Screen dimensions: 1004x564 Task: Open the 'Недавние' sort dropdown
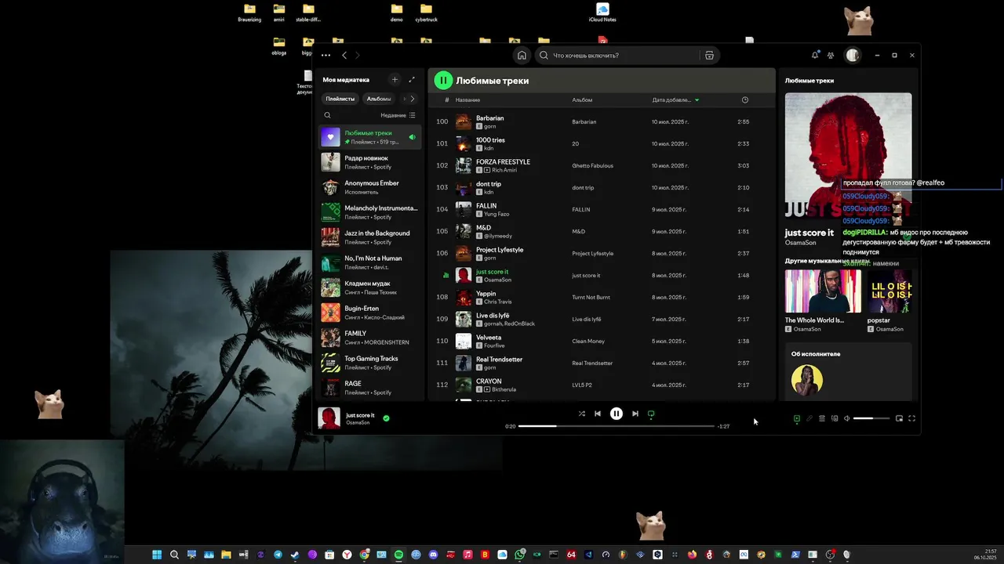pos(398,115)
